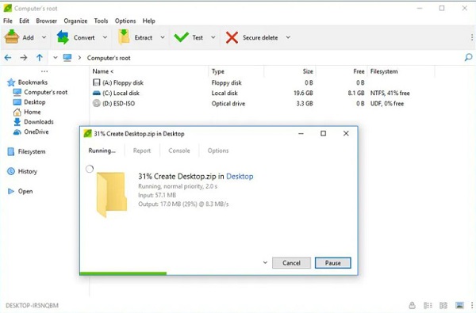The width and height of the screenshot is (476, 313).
Task: Click the Desktop link in the progress dialog
Action: point(240,176)
